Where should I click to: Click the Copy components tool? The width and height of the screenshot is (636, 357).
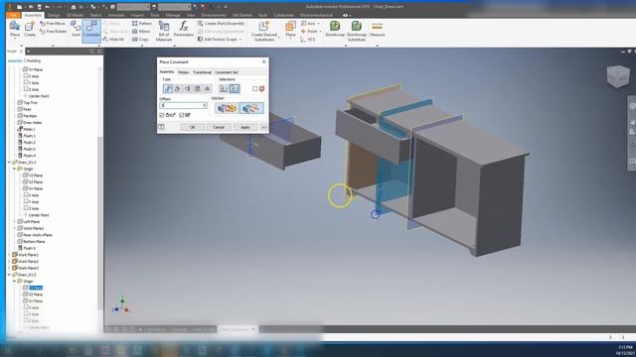(140, 40)
